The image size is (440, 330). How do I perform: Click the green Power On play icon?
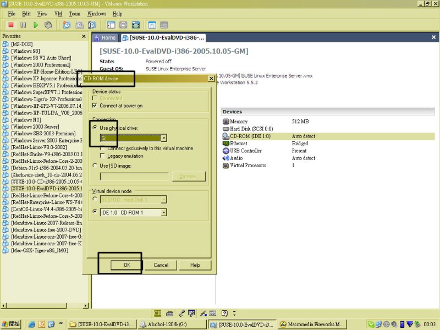point(36,25)
